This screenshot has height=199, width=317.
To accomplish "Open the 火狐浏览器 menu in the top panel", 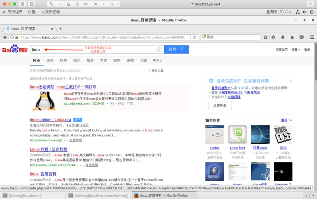I will pos(50,12).
